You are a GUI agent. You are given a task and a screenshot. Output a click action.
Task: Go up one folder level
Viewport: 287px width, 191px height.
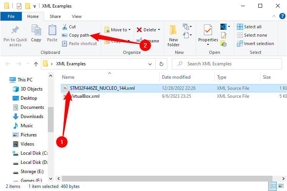coord(36,64)
